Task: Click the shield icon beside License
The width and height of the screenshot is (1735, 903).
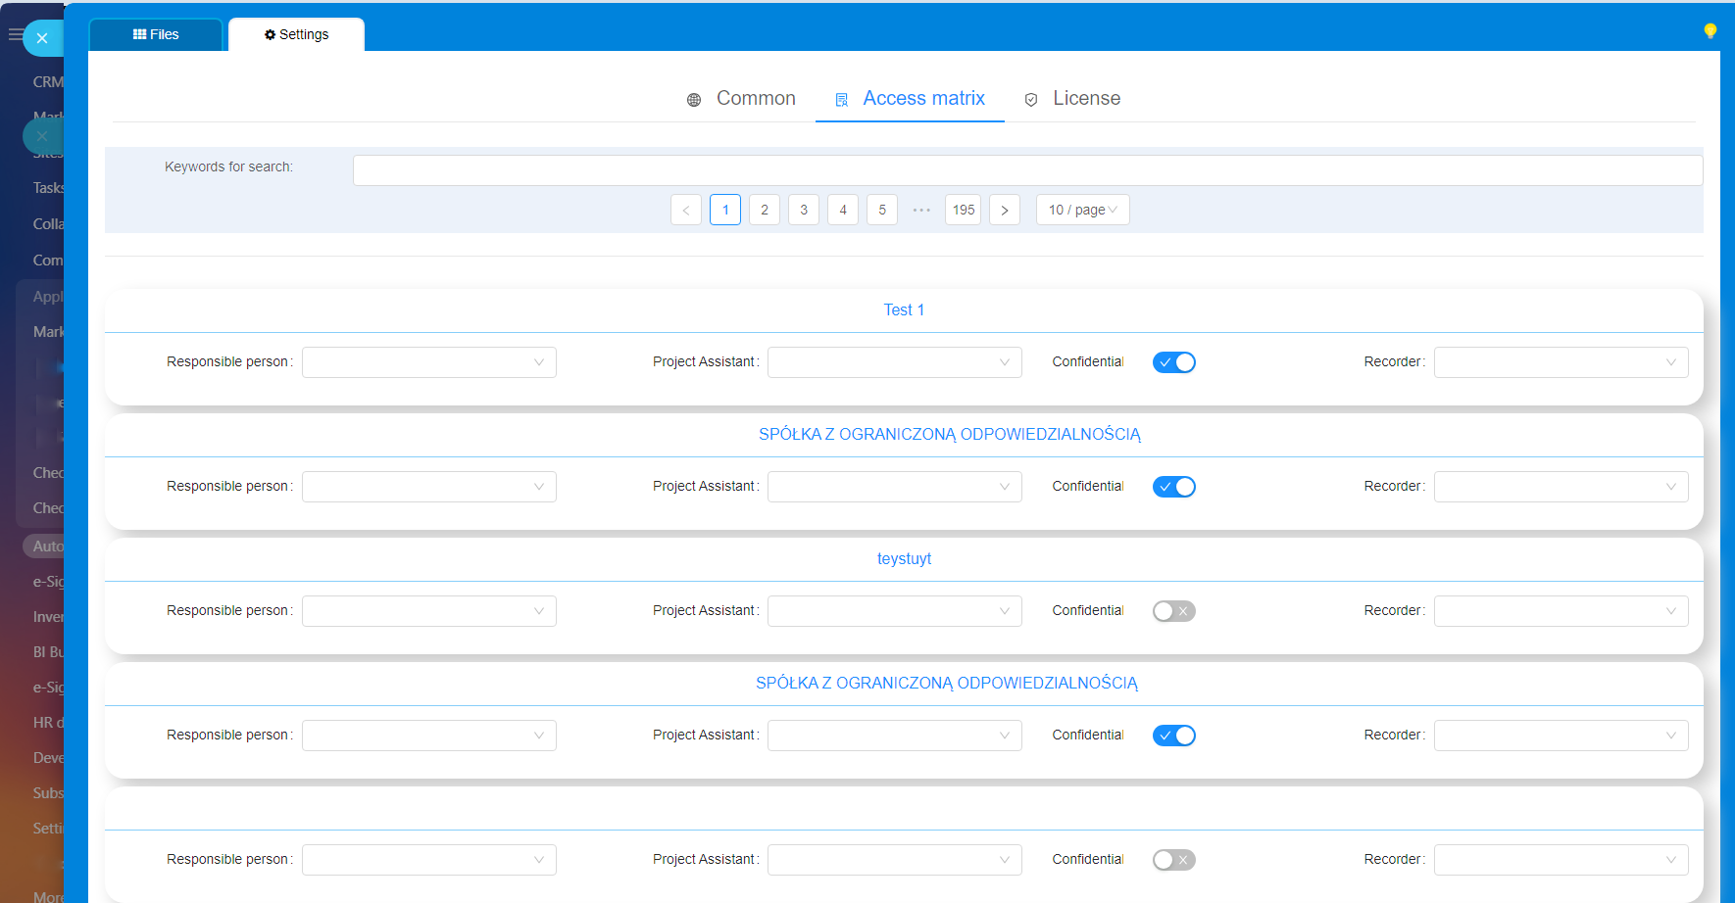Action: point(1031,100)
